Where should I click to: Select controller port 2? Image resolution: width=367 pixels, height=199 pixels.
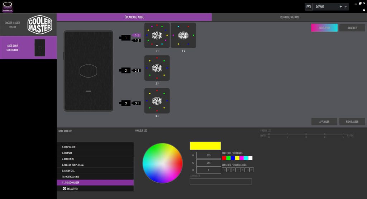tap(126, 71)
